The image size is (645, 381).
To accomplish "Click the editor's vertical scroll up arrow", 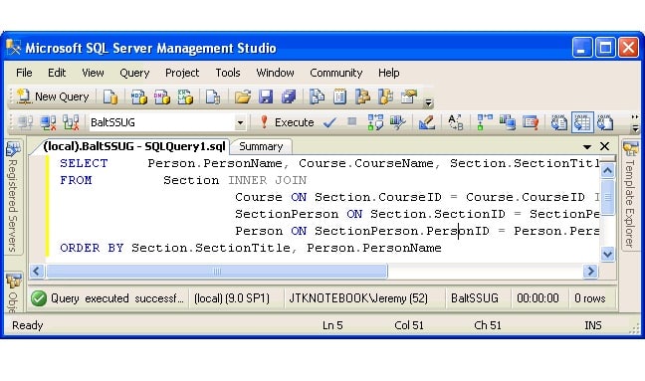I will 607,170.
